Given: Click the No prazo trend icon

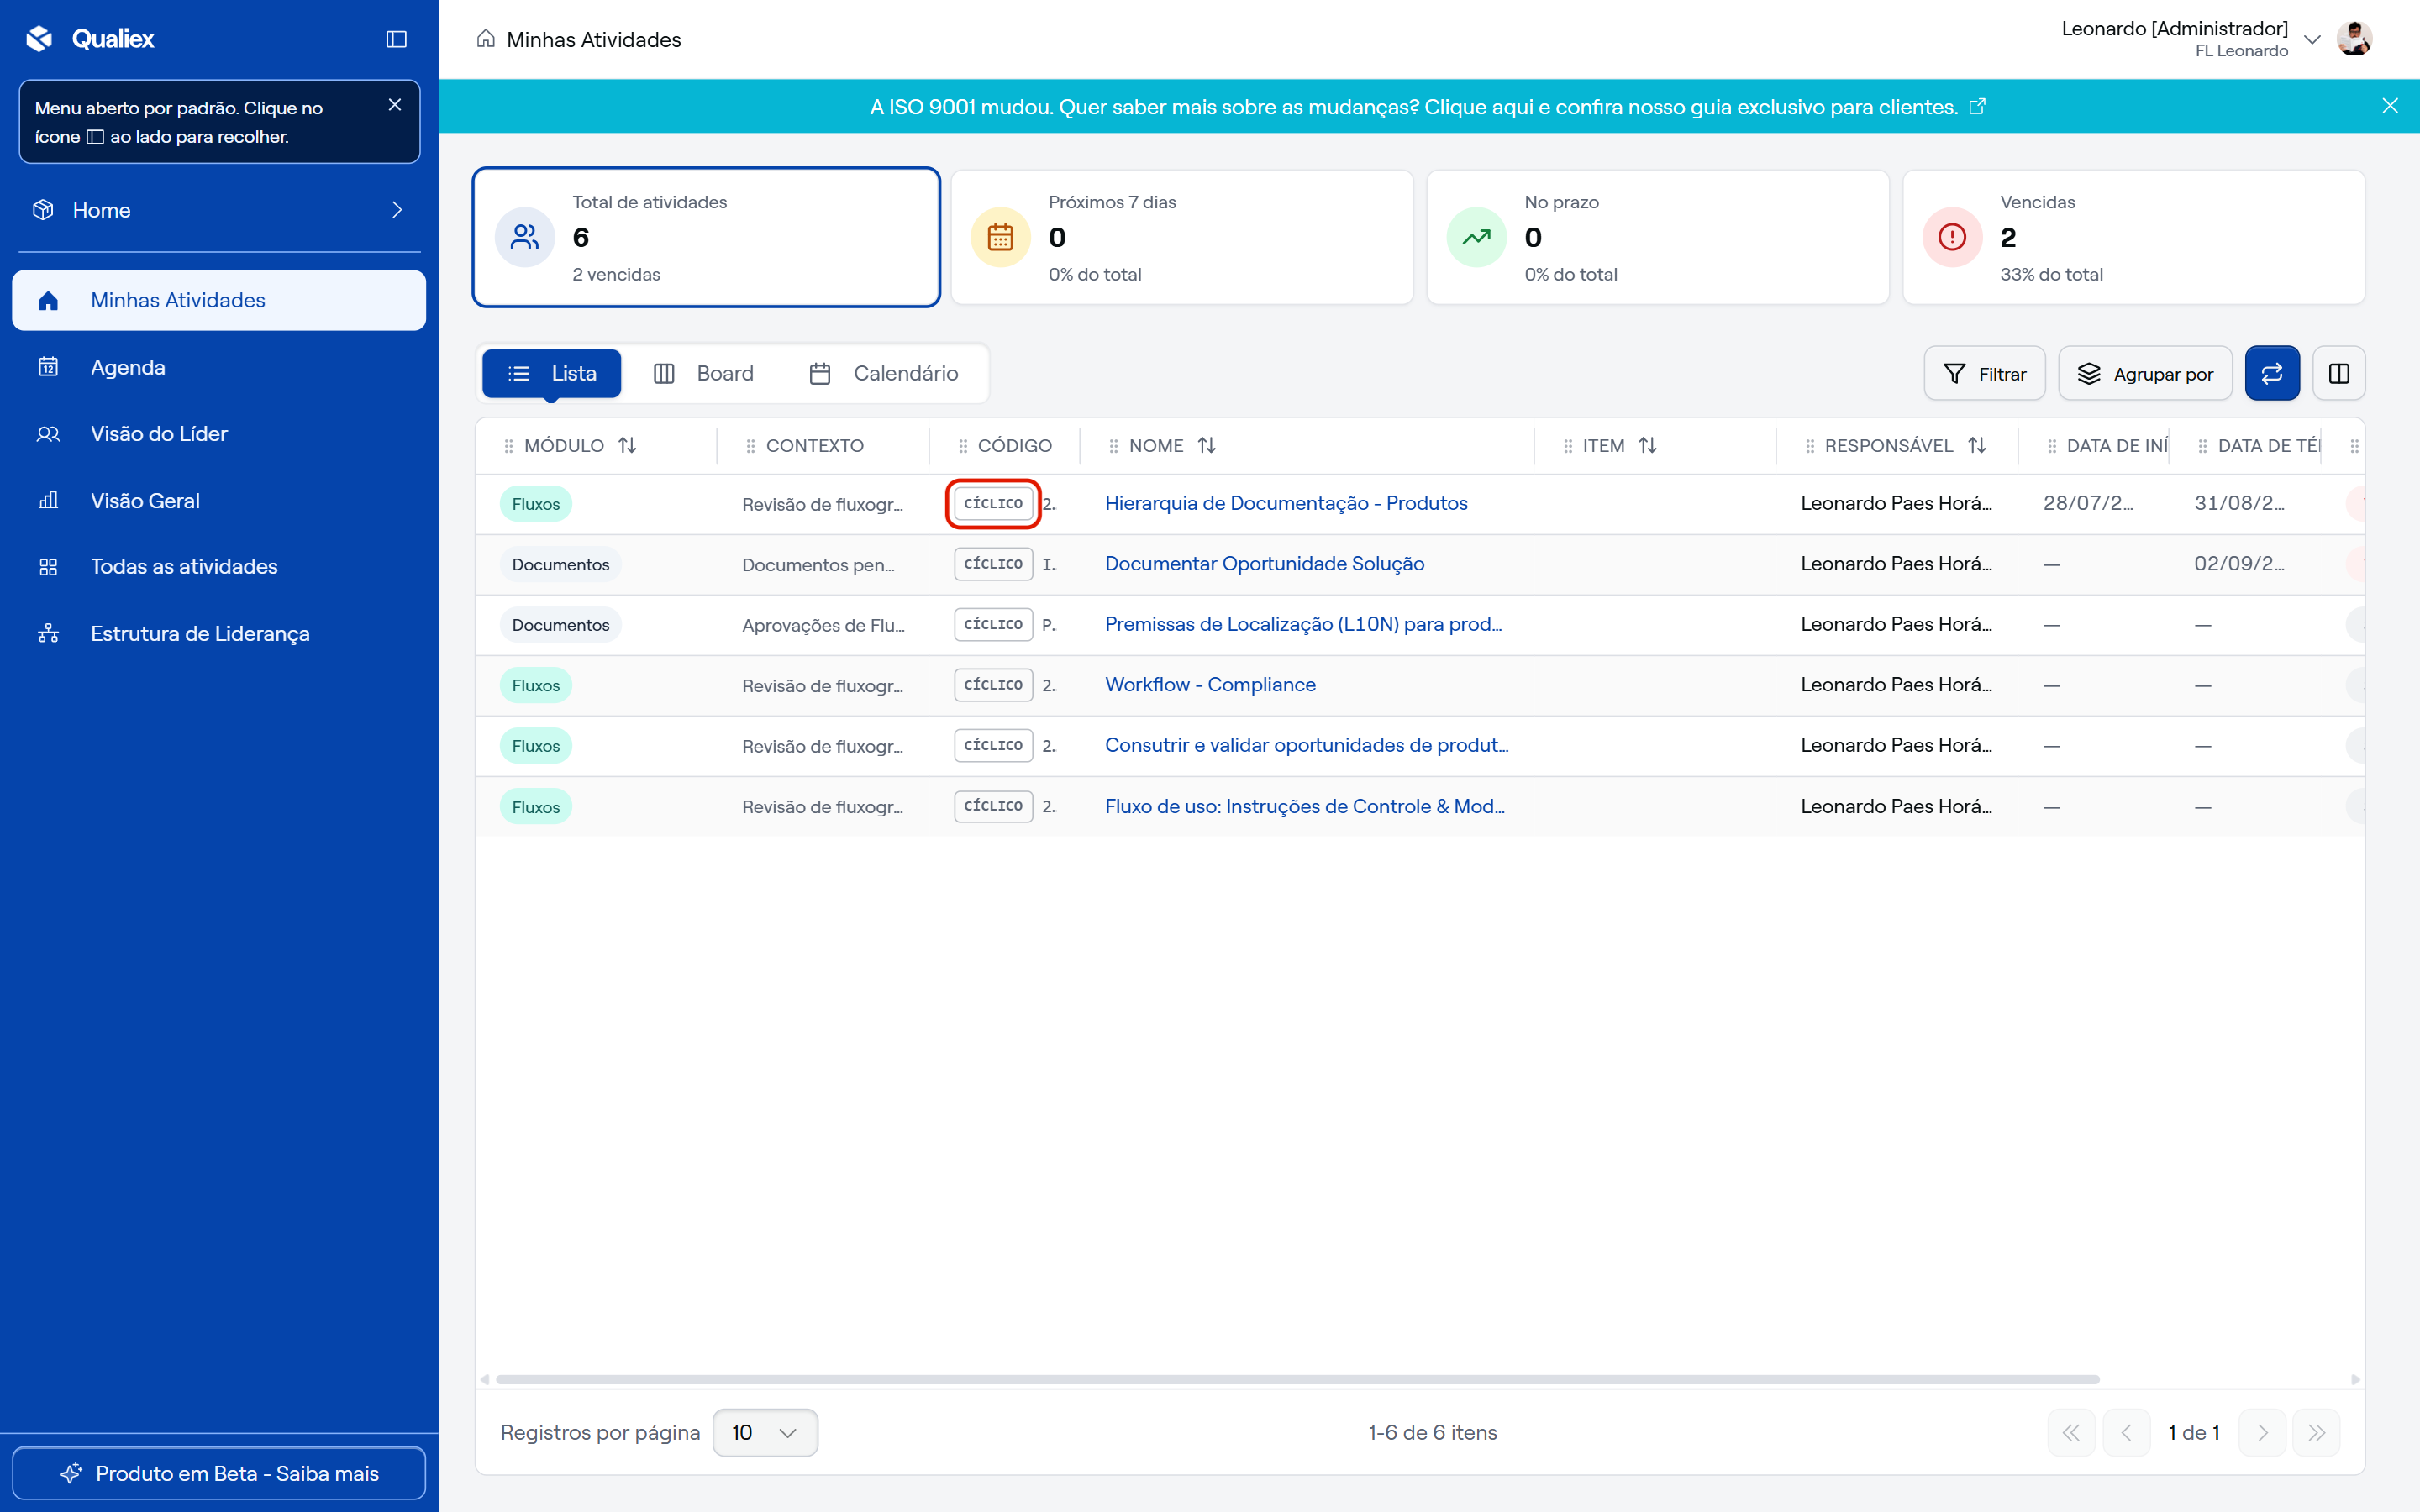Looking at the screenshot, I should 1477,237.
